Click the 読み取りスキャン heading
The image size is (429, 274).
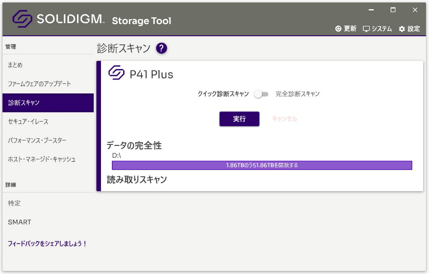tap(137, 180)
